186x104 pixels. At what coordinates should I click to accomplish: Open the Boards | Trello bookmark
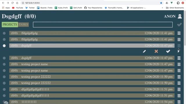pyautogui.click(x=44, y=8)
